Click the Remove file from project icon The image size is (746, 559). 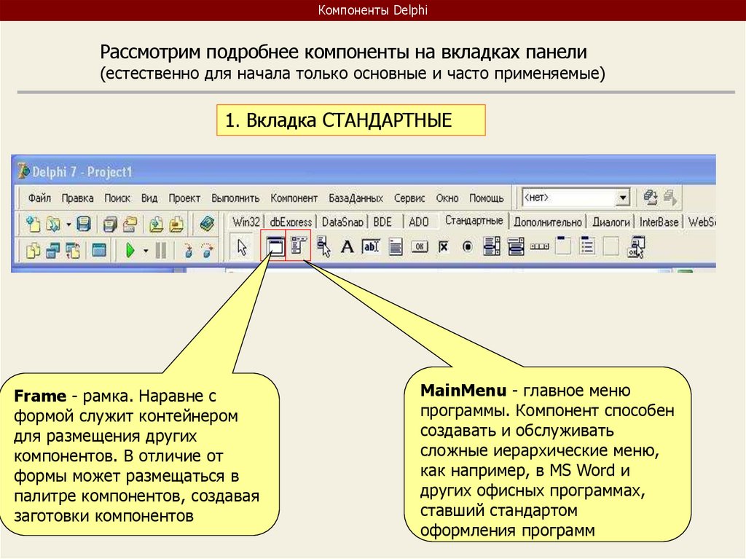[x=176, y=223]
